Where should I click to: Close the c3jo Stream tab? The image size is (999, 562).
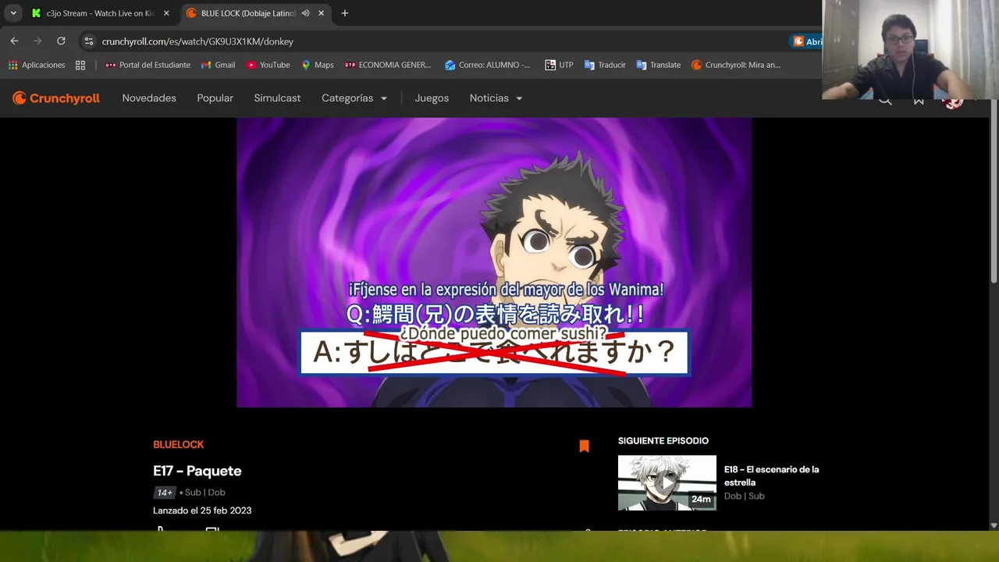click(166, 13)
